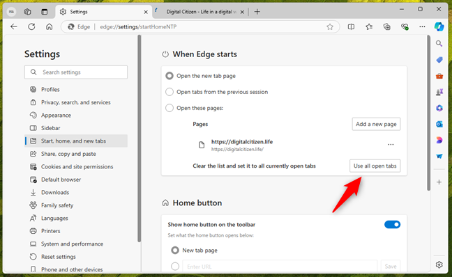Viewport: 452px width, 277px height.
Task: Add this page to favorites star
Action: (330, 26)
